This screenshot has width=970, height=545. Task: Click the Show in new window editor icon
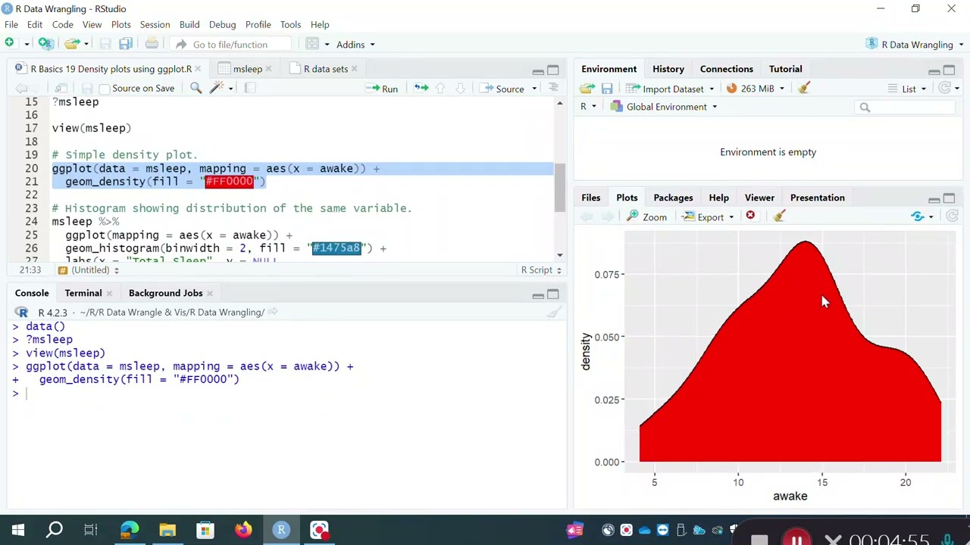pyautogui.click(x=61, y=89)
